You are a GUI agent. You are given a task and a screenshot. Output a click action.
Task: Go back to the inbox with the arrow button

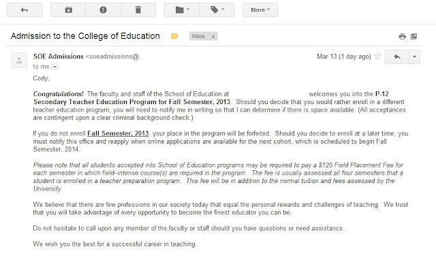point(25,10)
